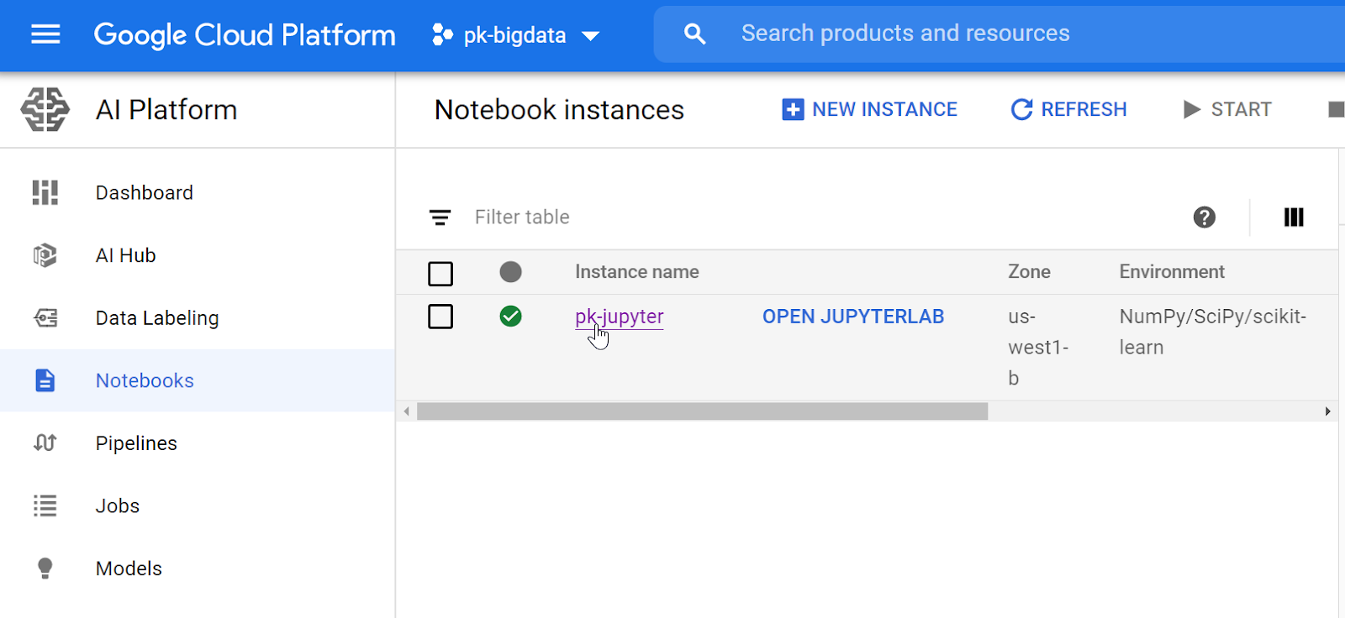Click the play triangle icon on START
The width and height of the screenshot is (1345, 618).
[1191, 109]
